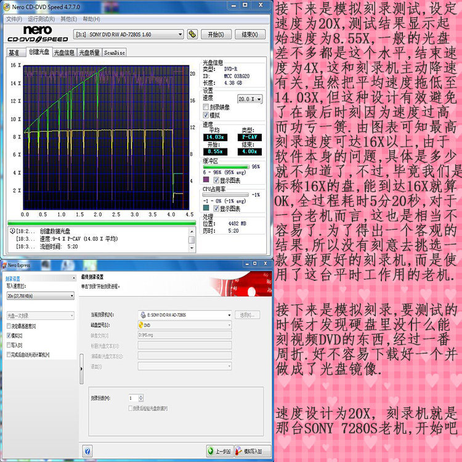Image resolution: width=462 pixels, height=462 pixels.
Task: Click the yellow DVD disc type icon
Action: 141,325
